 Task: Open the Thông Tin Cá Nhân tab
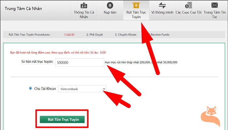coord(84,10)
